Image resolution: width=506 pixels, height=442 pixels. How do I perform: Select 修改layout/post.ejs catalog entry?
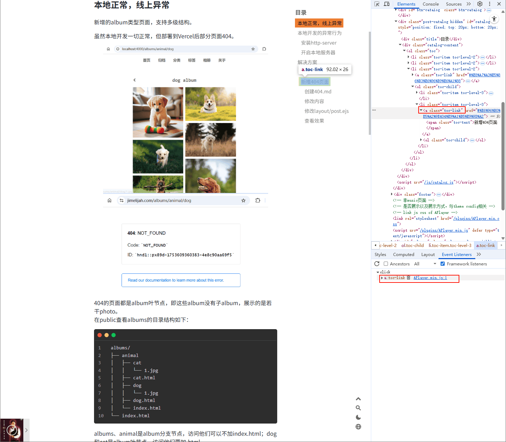(x=327, y=111)
